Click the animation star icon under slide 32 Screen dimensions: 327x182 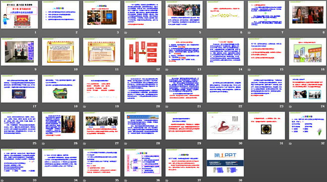(290, 143)
